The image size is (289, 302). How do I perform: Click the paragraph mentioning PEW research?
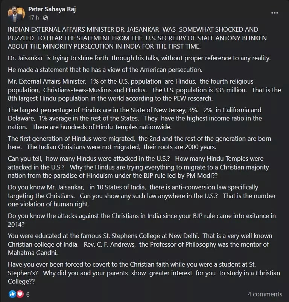[144, 90]
